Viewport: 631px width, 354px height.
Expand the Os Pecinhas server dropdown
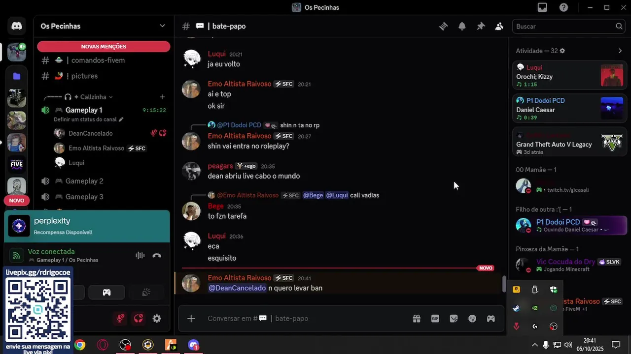coord(162,26)
